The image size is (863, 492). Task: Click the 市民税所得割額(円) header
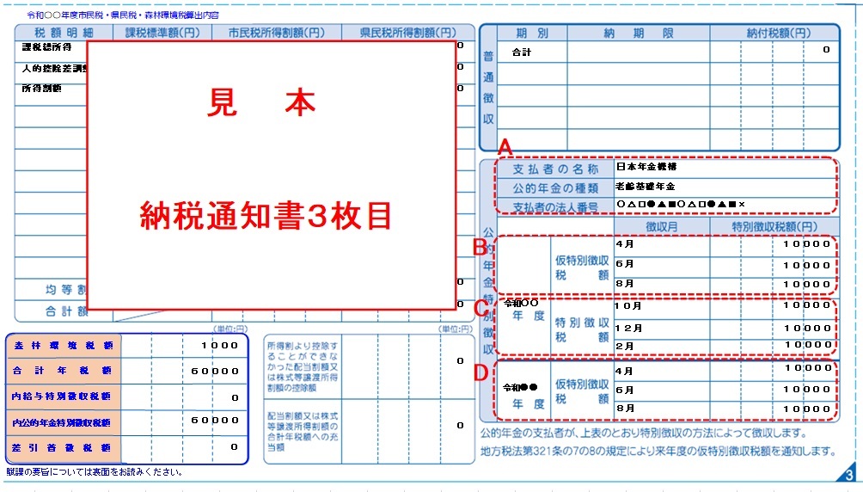click(277, 33)
